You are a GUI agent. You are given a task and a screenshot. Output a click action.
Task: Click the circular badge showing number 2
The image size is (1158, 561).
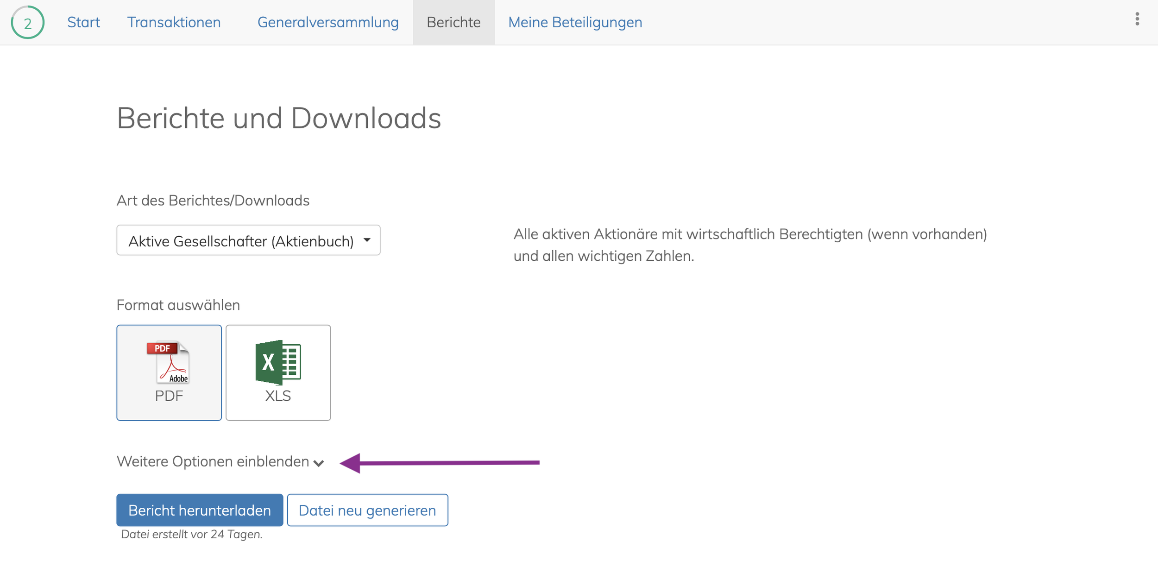click(x=28, y=22)
